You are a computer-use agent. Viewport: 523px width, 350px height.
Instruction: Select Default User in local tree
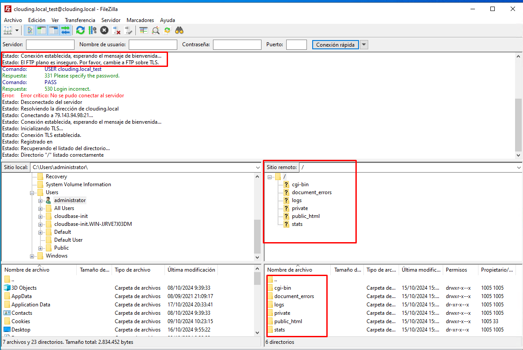click(68, 240)
